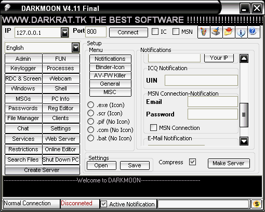Select the .bat (No Icon) radio option

click(x=90, y=138)
